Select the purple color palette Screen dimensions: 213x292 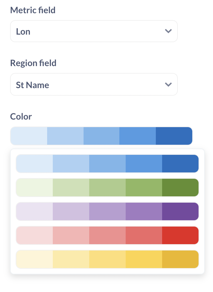pyautogui.click(x=107, y=211)
